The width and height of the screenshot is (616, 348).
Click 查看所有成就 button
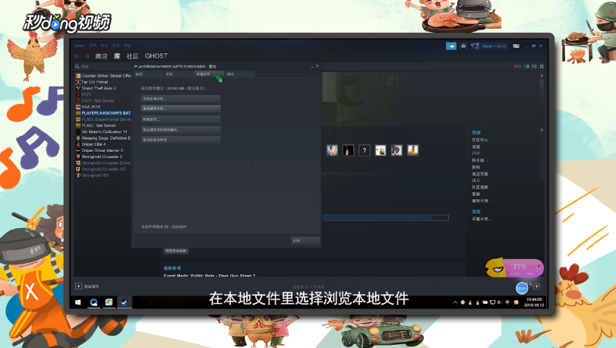(x=175, y=251)
